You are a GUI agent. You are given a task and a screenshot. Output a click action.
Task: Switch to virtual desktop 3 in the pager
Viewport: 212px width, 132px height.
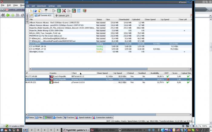point(38,130)
